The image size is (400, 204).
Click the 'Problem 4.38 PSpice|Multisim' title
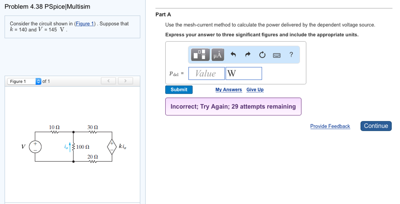[x=47, y=7]
